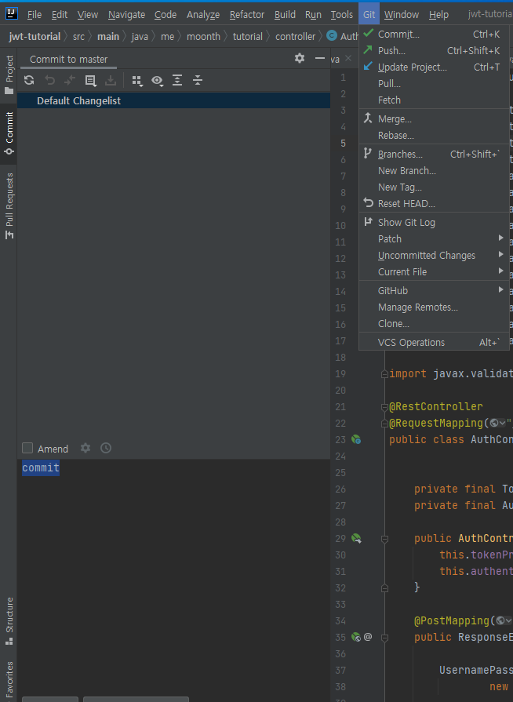Select New Branch... in Git menu

[x=435, y=170]
